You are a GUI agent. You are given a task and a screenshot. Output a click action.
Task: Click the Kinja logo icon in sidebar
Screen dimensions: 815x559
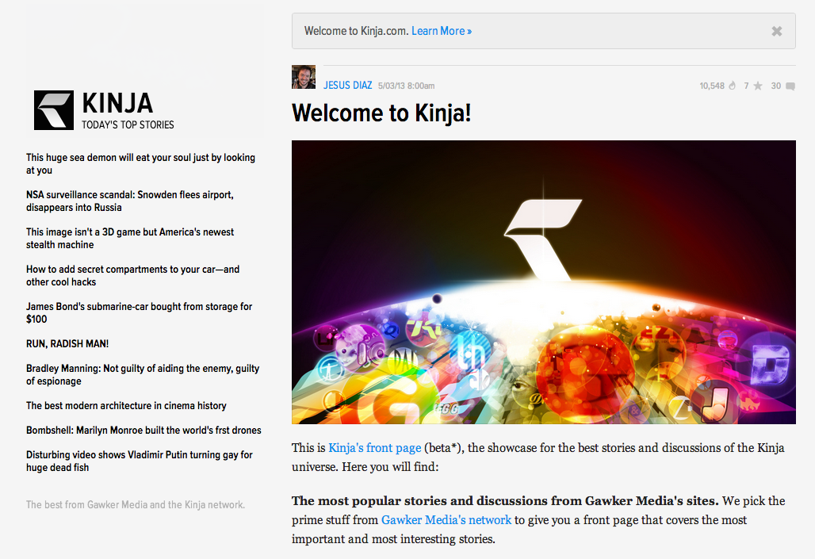click(54, 110)
